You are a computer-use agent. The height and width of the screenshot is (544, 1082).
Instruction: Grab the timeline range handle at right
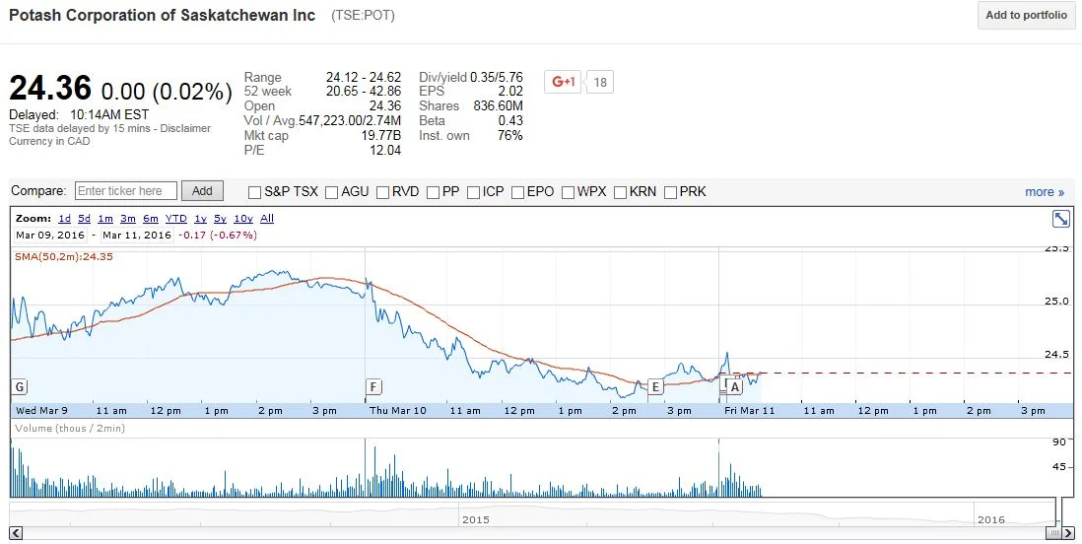pos(1053,533)
